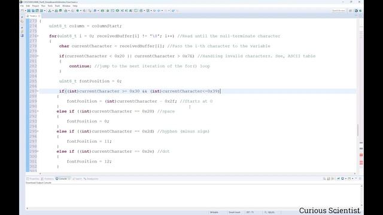Screen dimensions: 383x215
Task: Click line number 274 in the ruler
Action: click(33, 26)
